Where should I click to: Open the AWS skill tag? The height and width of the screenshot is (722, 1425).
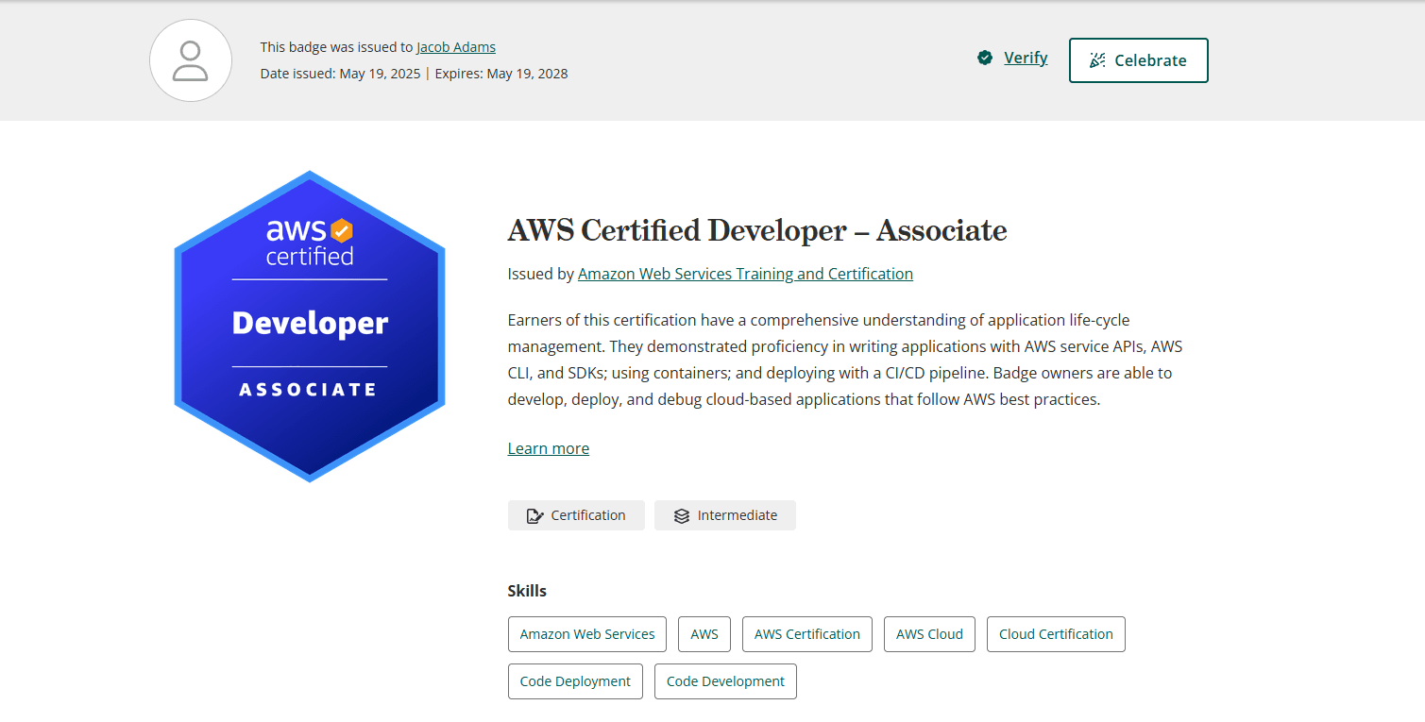click(x=704, y=634)
